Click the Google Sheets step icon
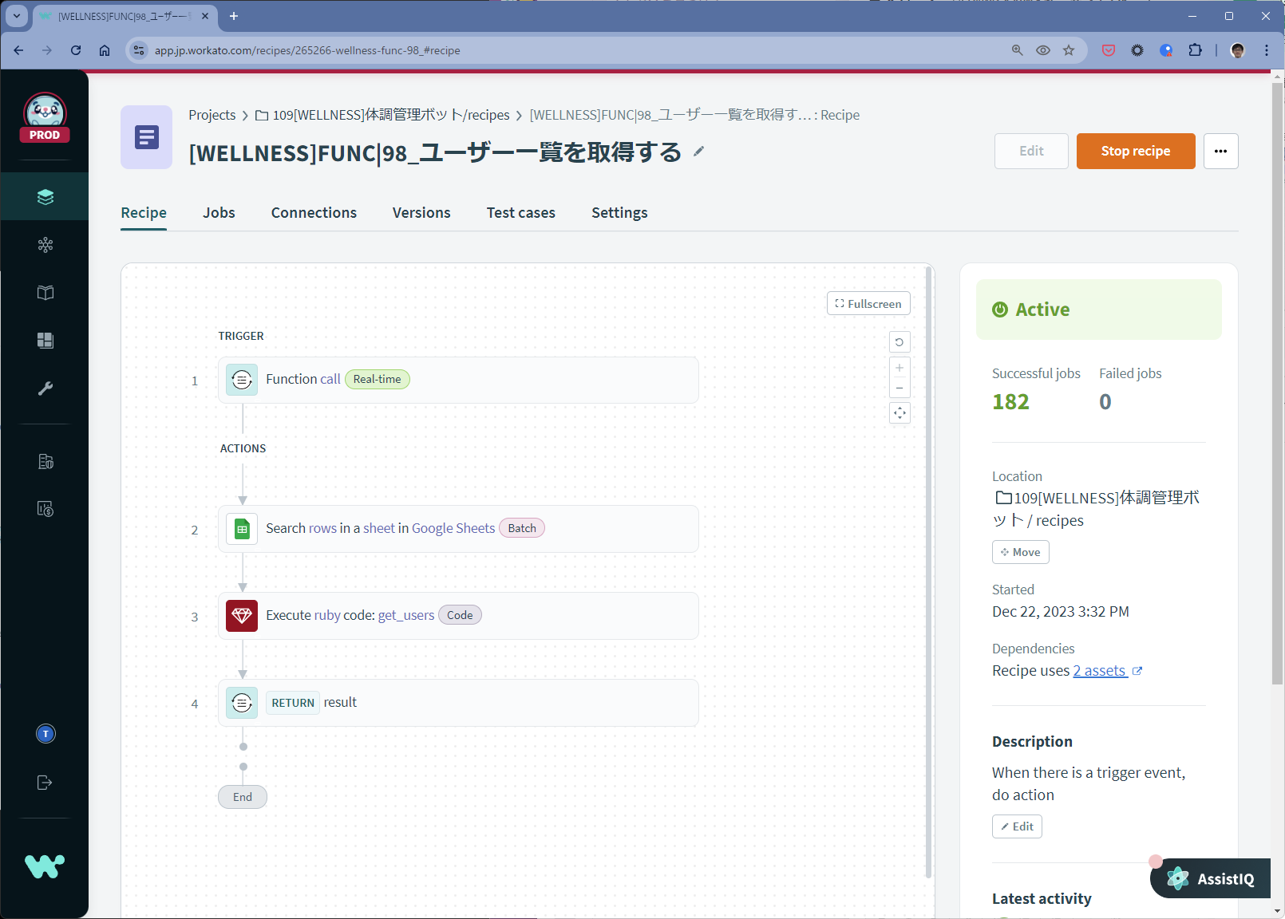 (242, 529)
